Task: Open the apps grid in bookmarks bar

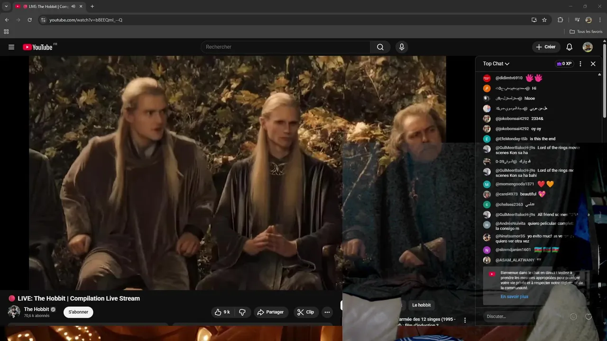Action: click(x=6, y=32)
